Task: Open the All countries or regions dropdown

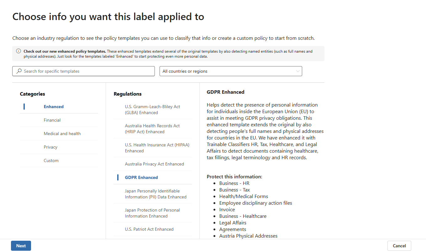Action: pos(230,71)
